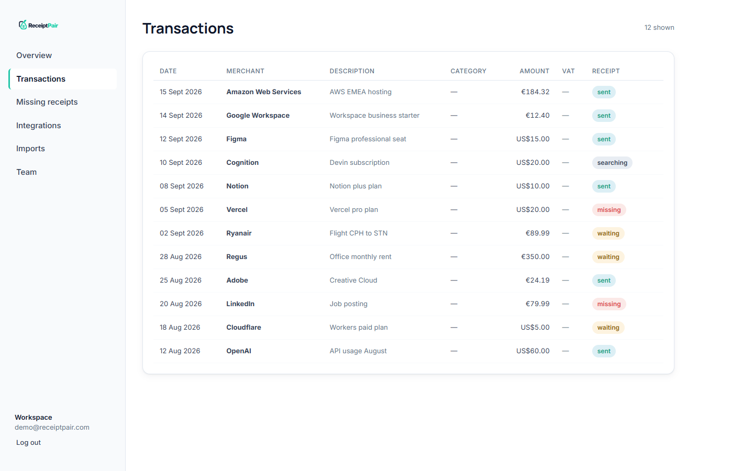Viewport: 754px width, 471px height.
Task: Click the sent badge on Google Workspace row
Action: click(x=604, y=116)
